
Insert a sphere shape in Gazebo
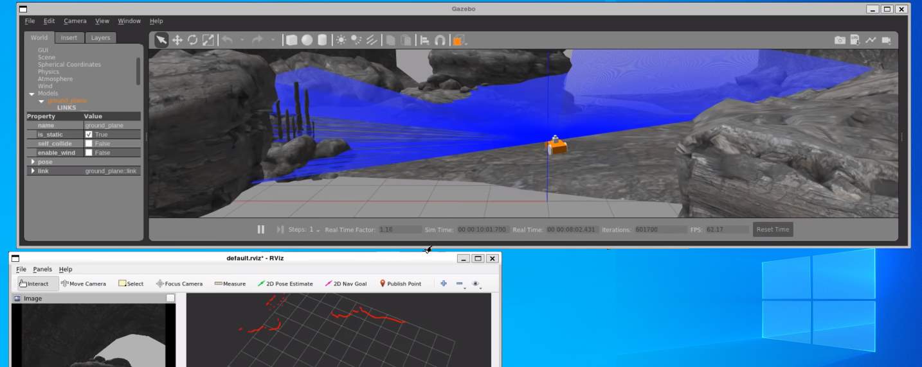point(307,40)
